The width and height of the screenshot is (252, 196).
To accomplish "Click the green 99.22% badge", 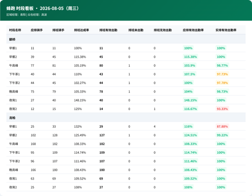I will (222, 135).
